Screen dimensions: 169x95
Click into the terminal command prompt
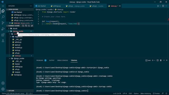88,91
